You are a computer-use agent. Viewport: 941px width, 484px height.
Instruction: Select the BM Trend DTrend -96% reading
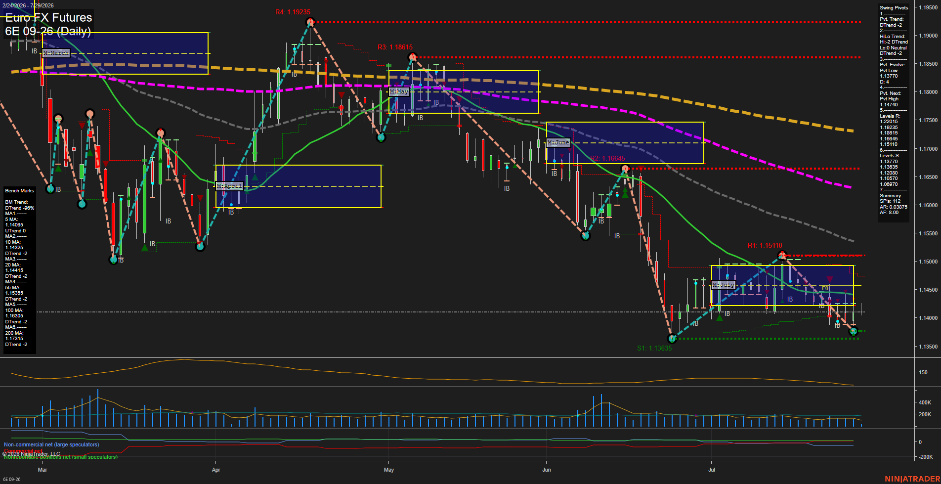click(x=20, y=208)
